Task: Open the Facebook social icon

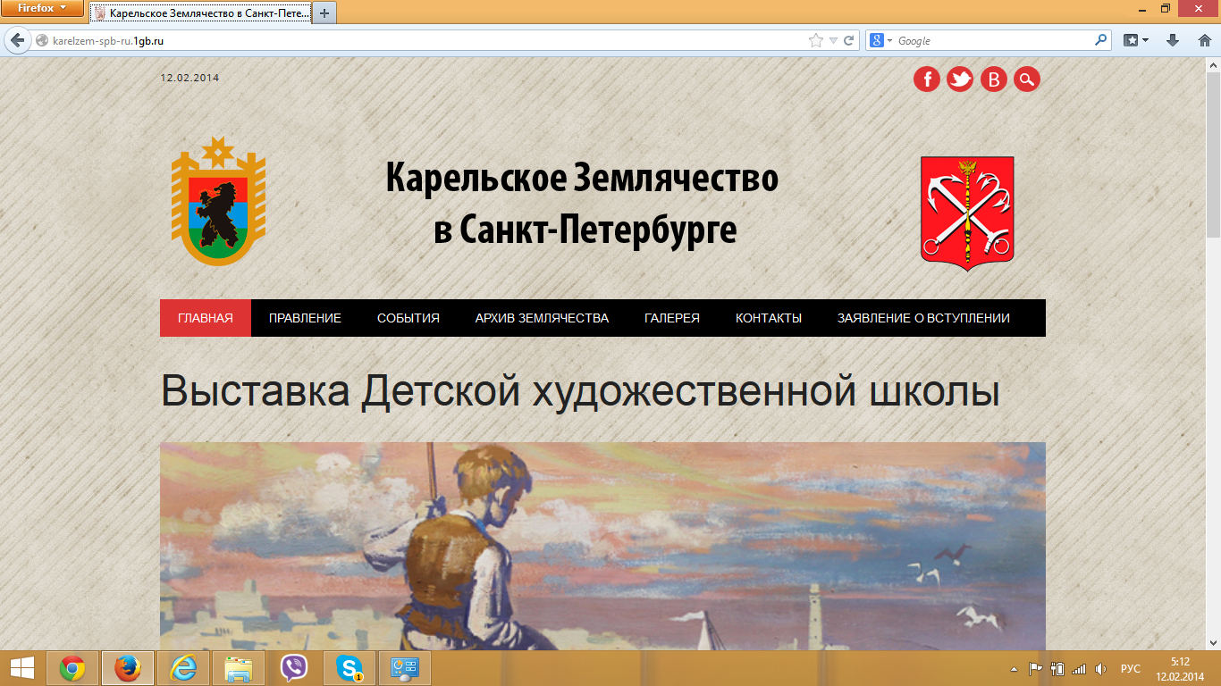Action: point(927,79)
